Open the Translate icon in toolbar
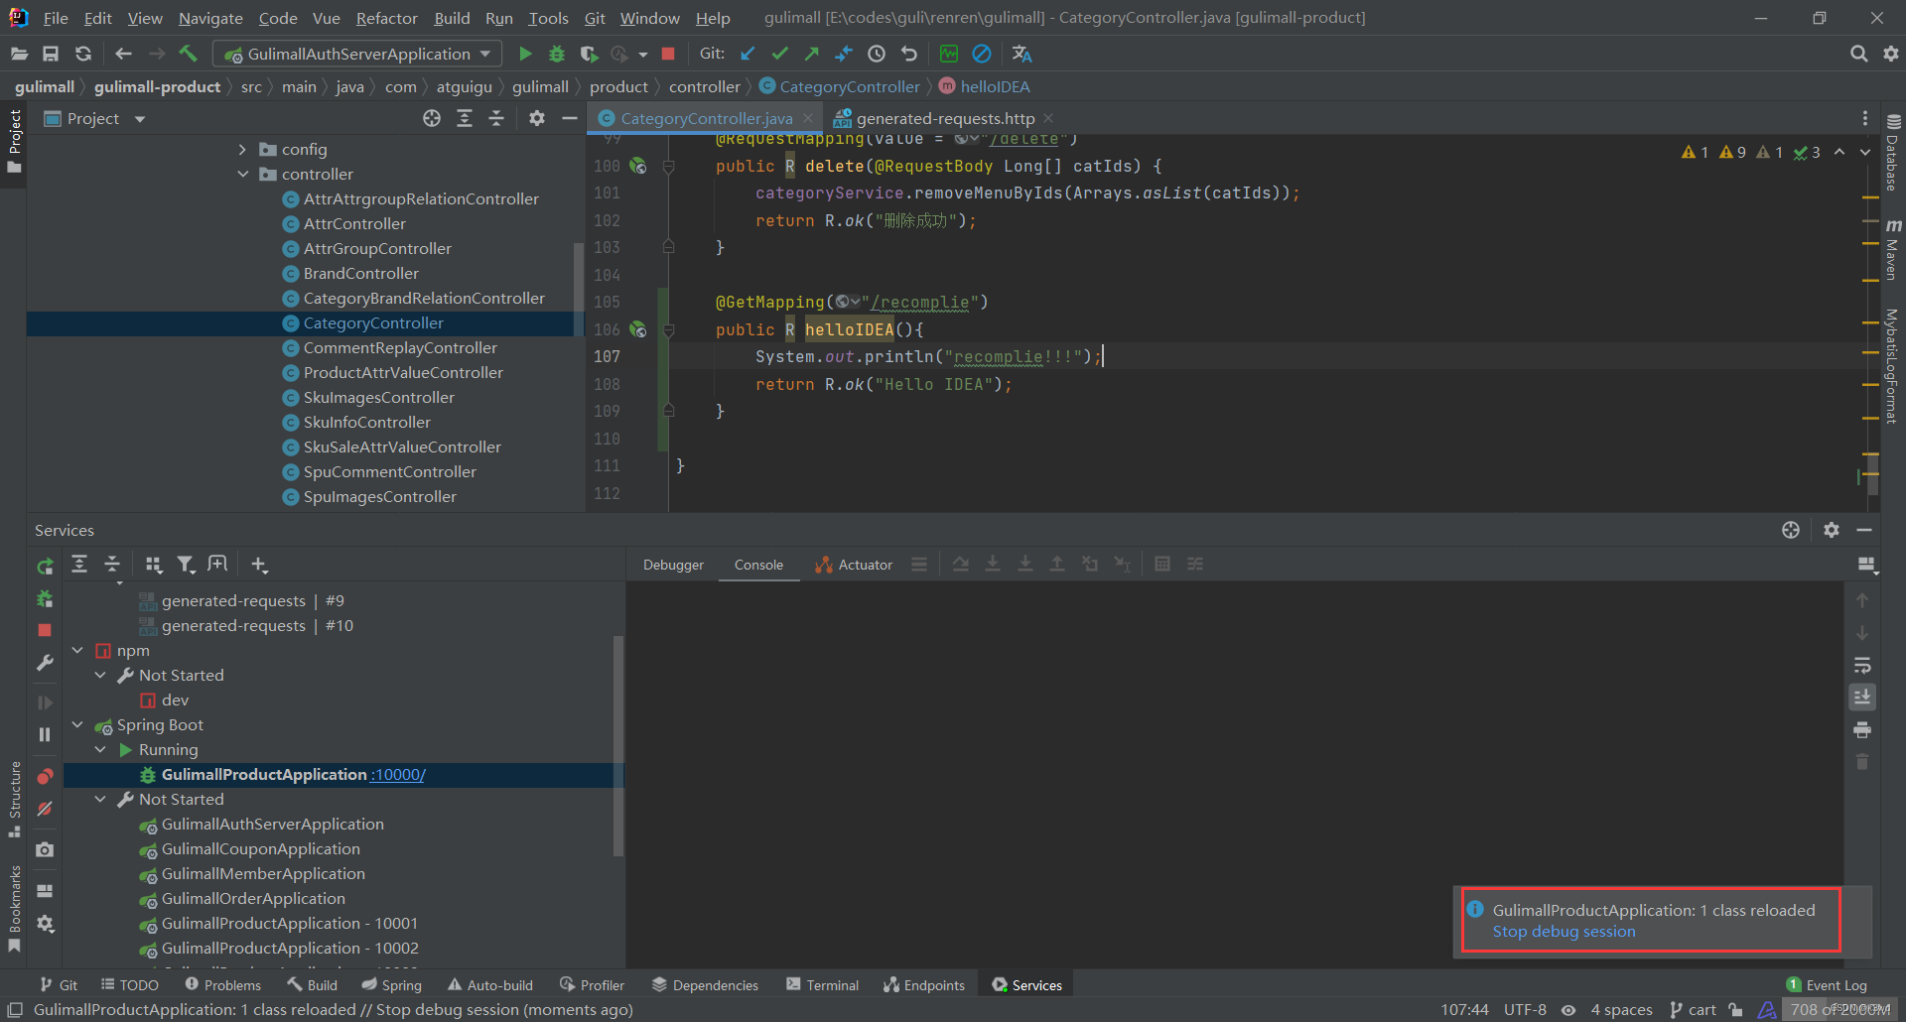The height and width of the screenshot is (1022, 1906). (1021, 54)
